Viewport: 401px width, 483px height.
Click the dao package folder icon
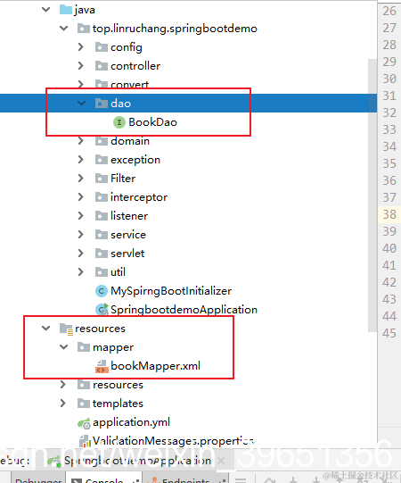[102, 104]
